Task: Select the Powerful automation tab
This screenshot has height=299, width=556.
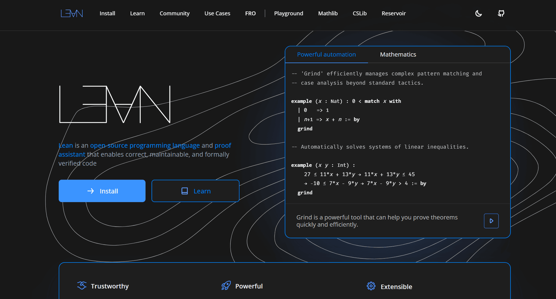Action: click(x=326, y=54)
